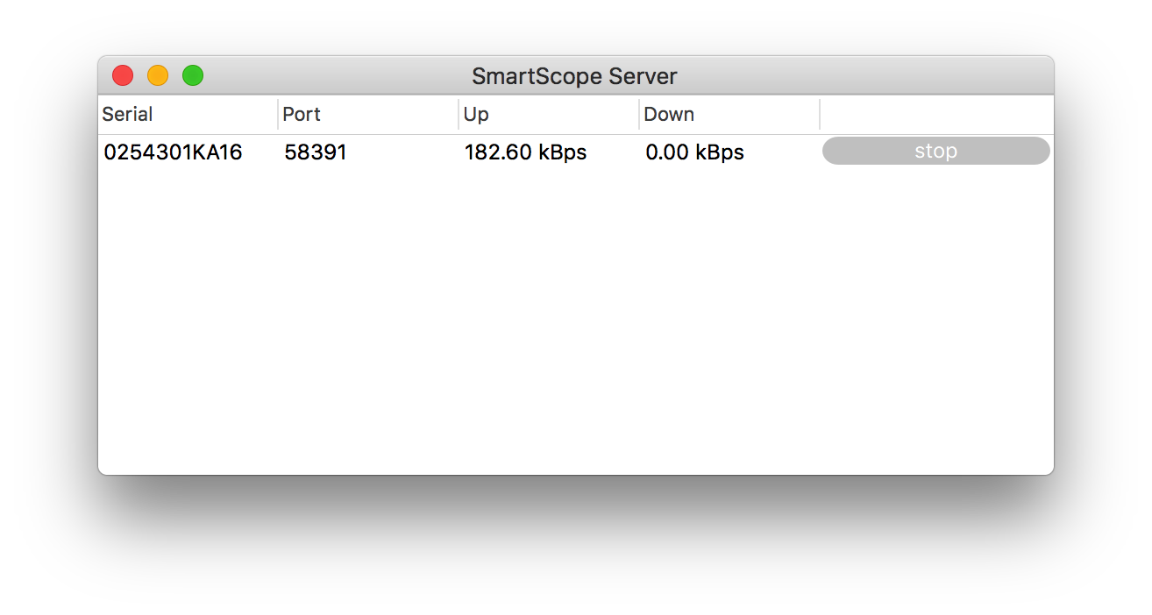Sort by the Port column header
The width and height of the screenshot is (1152, 615).
[x=302, y=115]
